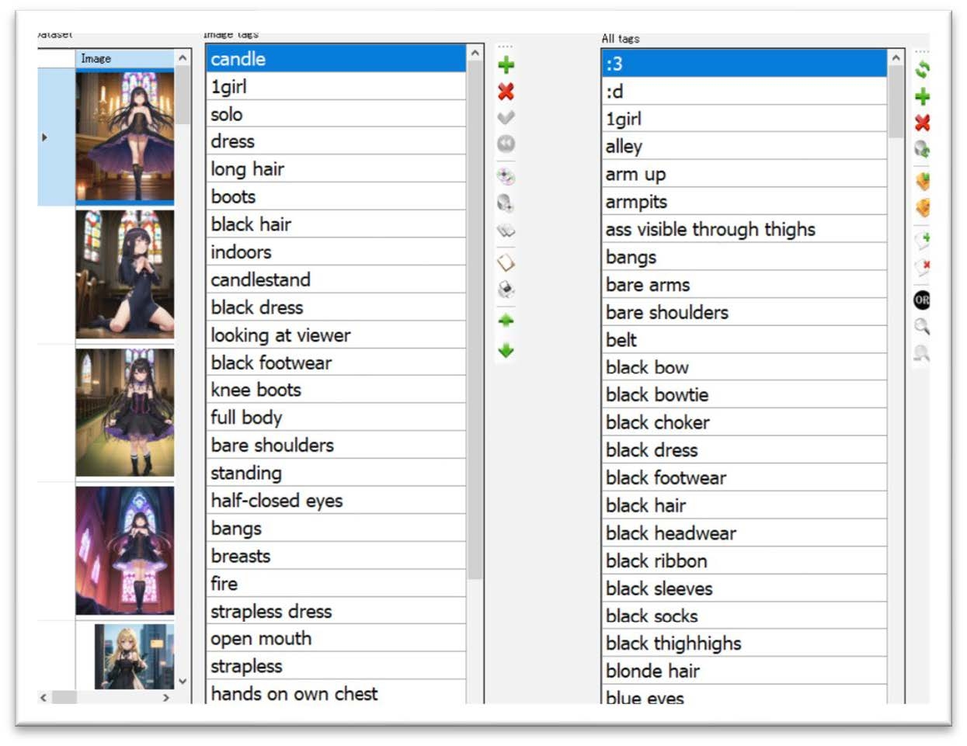Move the selected tag down with the green arrow
Screen dimensions: 967x746
[506, 350]
